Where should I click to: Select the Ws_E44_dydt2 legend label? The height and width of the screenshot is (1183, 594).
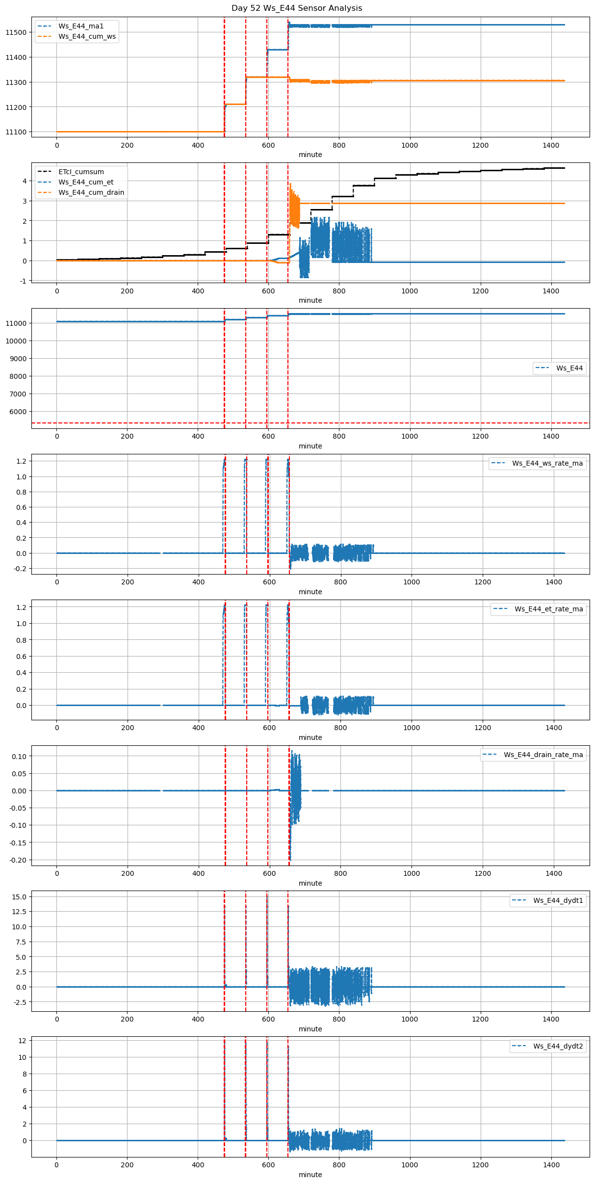(x=558, y=1046)
